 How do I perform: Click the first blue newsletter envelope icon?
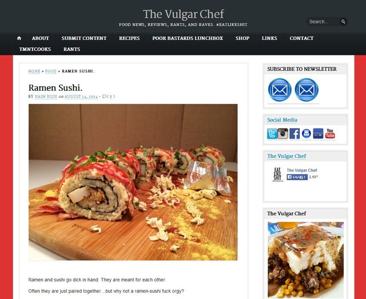[x=280, y=90]
